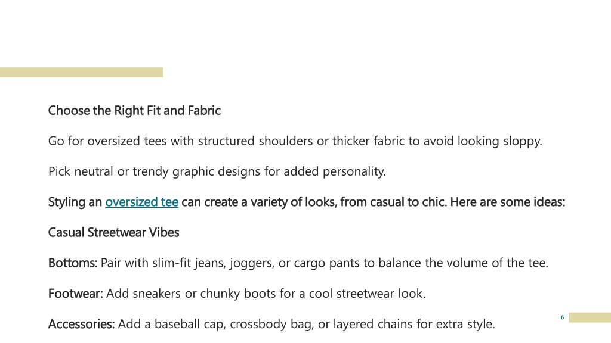Click the bold "Bottoms:" label

73,263
